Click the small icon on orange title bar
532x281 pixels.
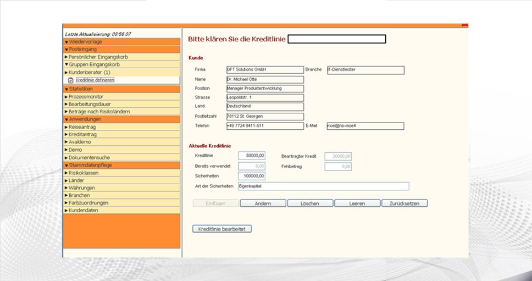(464, 25)
